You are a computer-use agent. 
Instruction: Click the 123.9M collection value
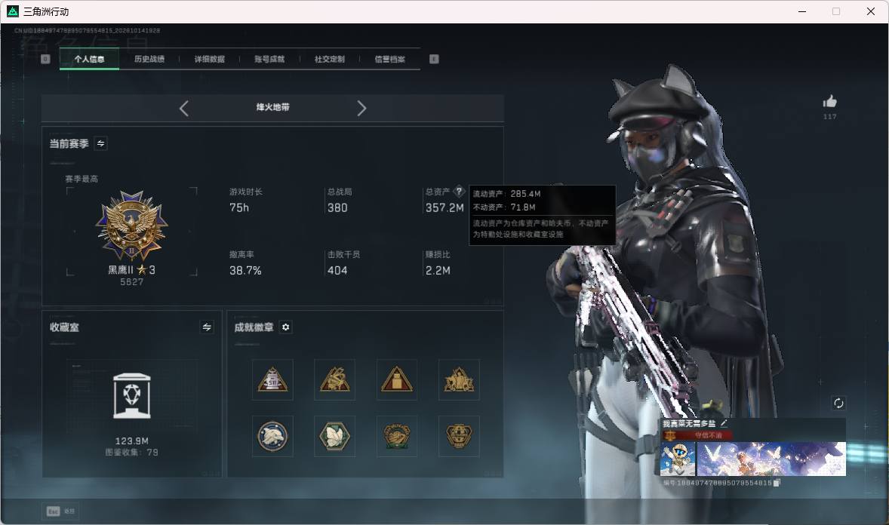132,441
